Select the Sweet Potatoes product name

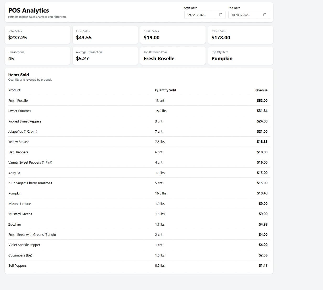click(x=20, y=111)
